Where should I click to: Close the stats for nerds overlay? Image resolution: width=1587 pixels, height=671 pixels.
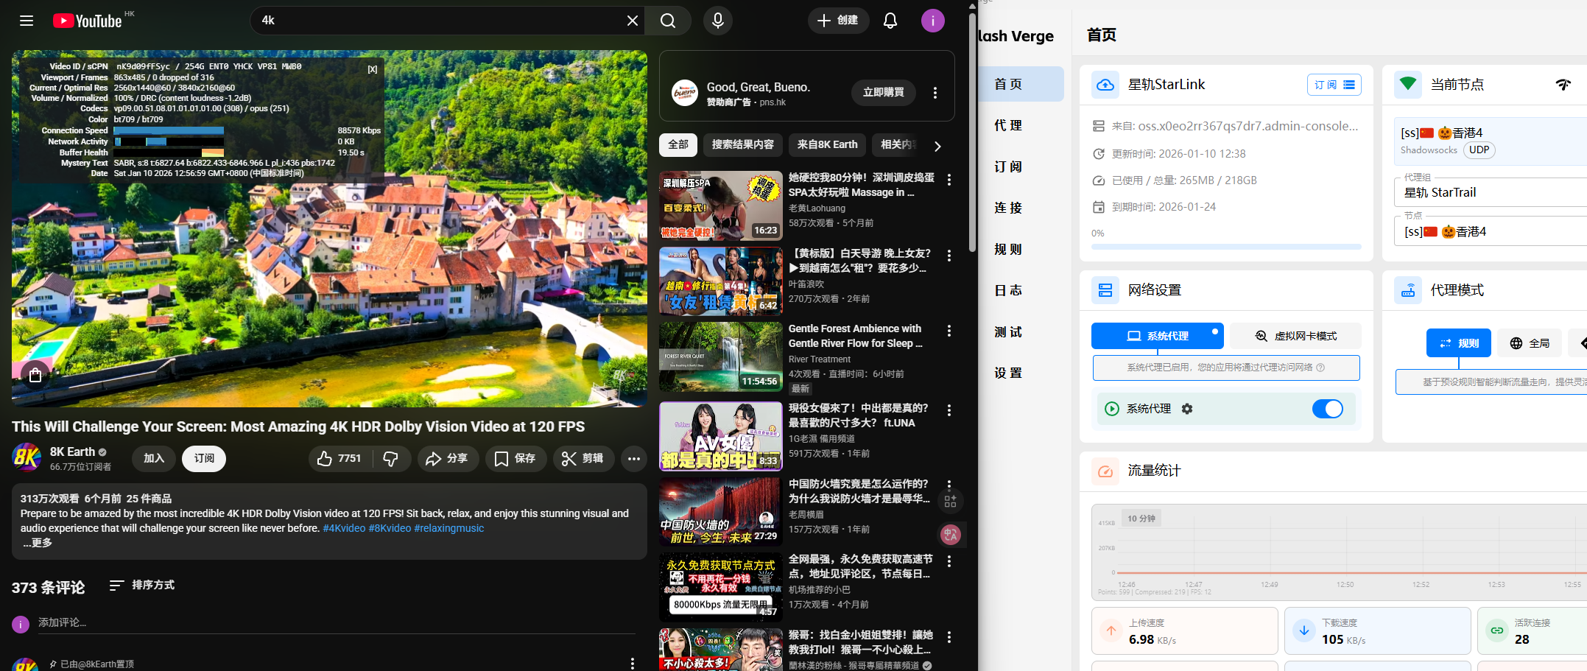tap(373, 69)
